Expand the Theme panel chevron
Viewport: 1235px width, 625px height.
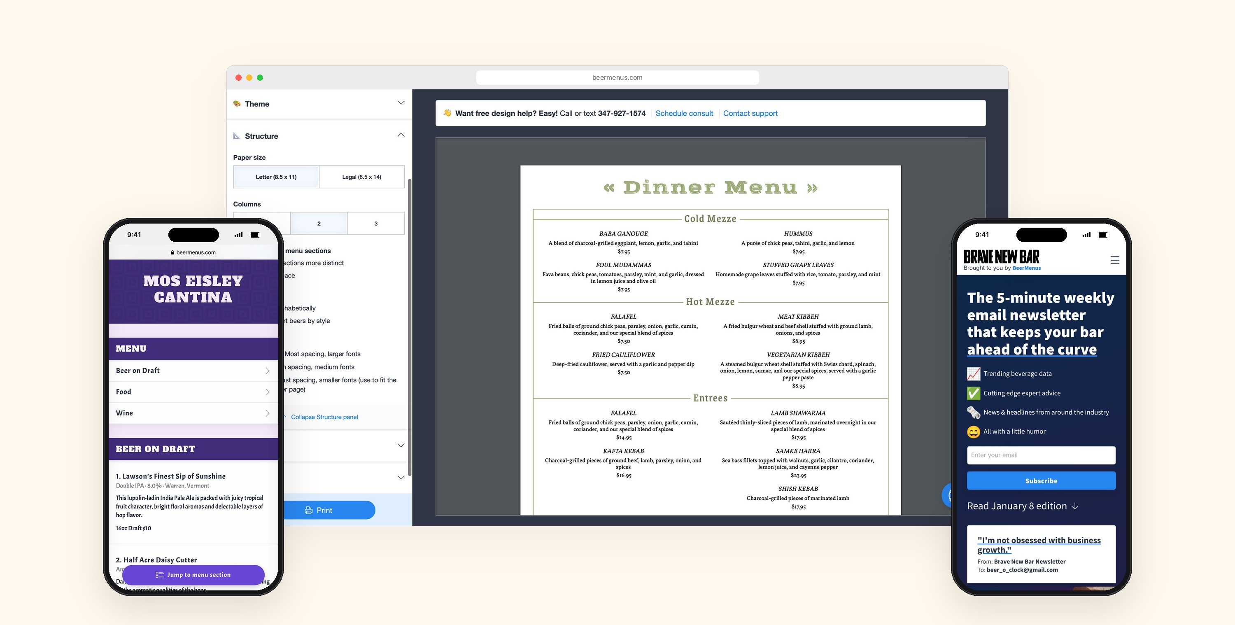point(401,103)
